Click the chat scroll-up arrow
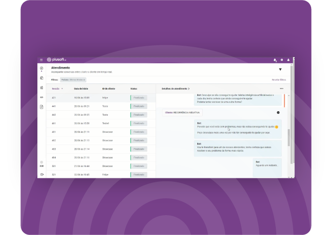The width and height of the screenshot is (332, 235). [289, 96]
